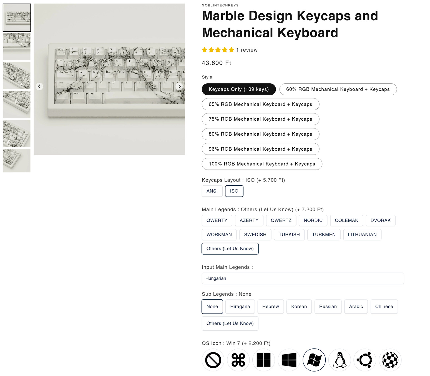Select the no OS icon option

pyautogui.click(x=213, y=360)
